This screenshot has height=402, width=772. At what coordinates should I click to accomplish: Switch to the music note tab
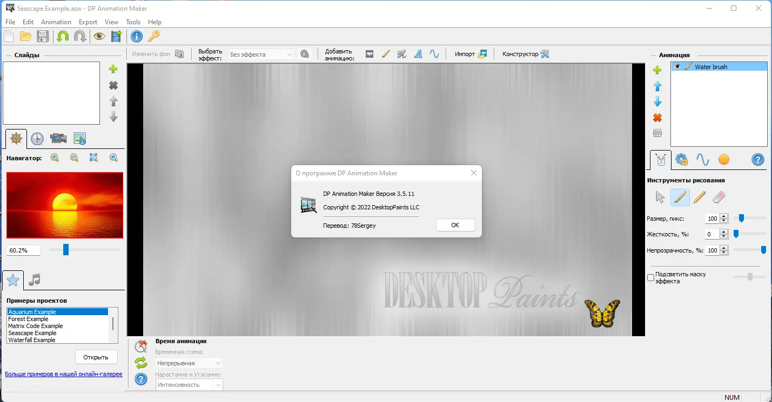click(35, 280)
